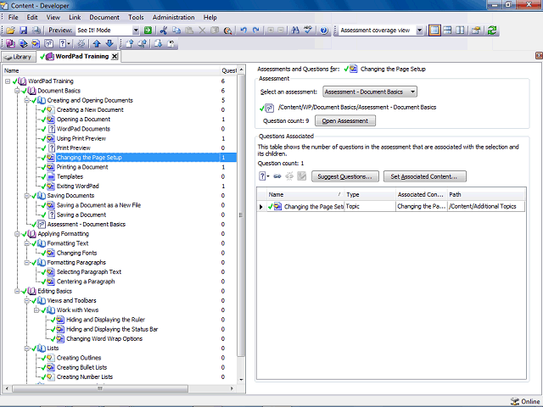
Task: Open the File menu
Action: click(x=14, y=17)
